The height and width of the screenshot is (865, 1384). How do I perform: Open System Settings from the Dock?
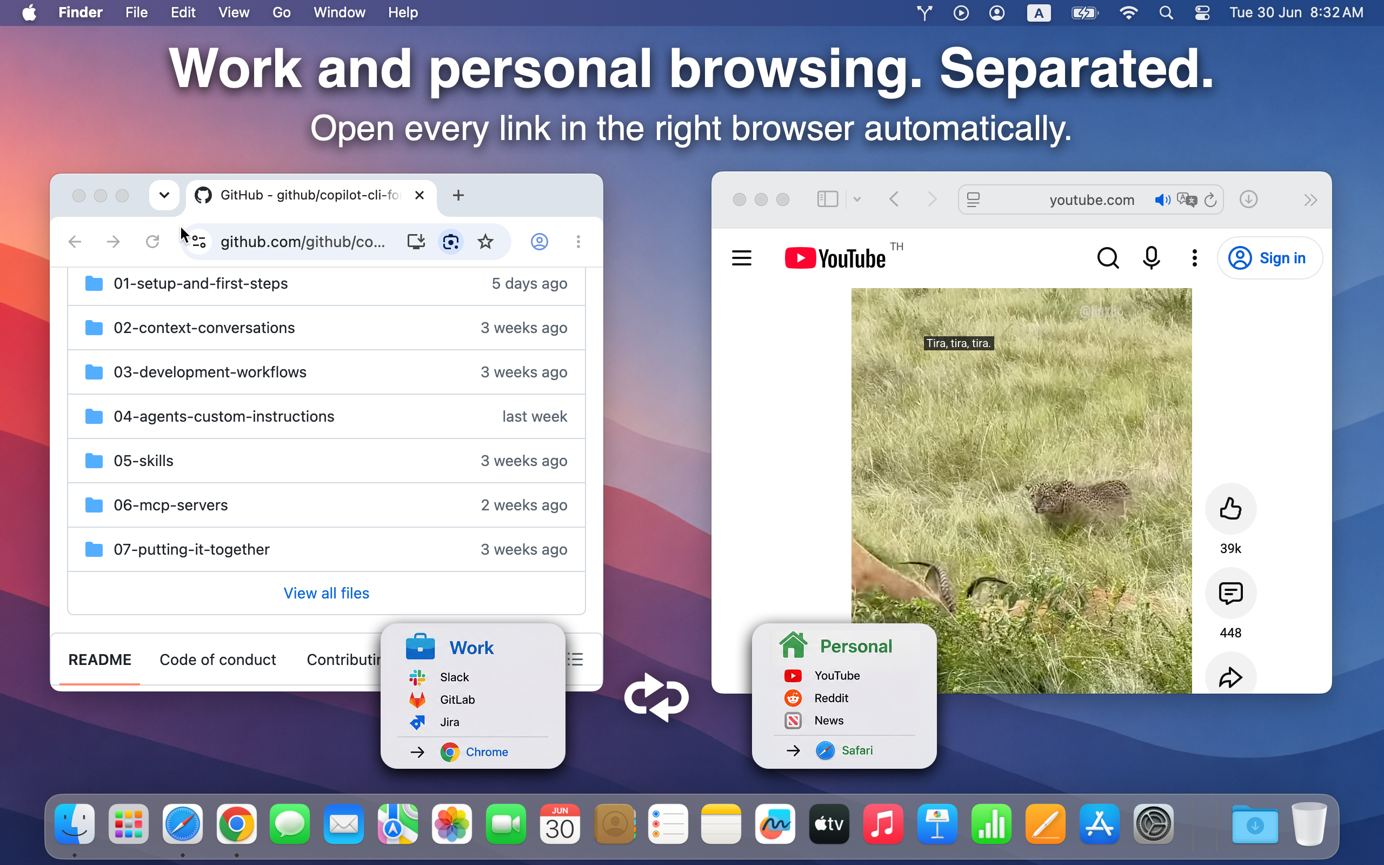click(x=1153, y=824)
